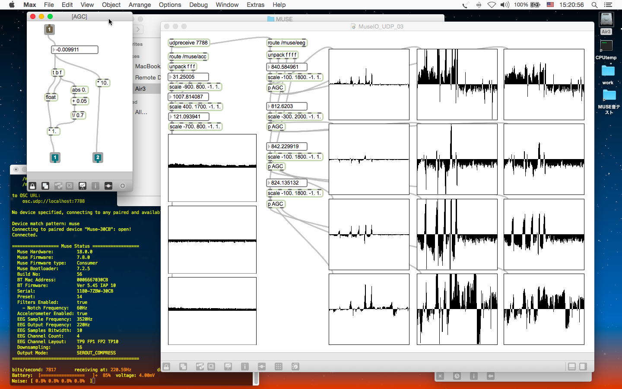Click the first p AGC subpatcher object
This screenshot has height=389, width=622.
[x=276, y=88]
